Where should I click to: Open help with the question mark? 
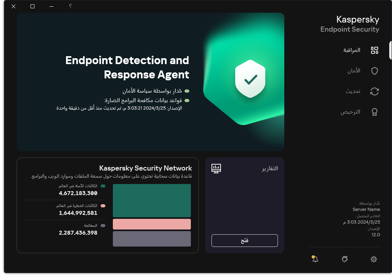[x=70, y=6]
